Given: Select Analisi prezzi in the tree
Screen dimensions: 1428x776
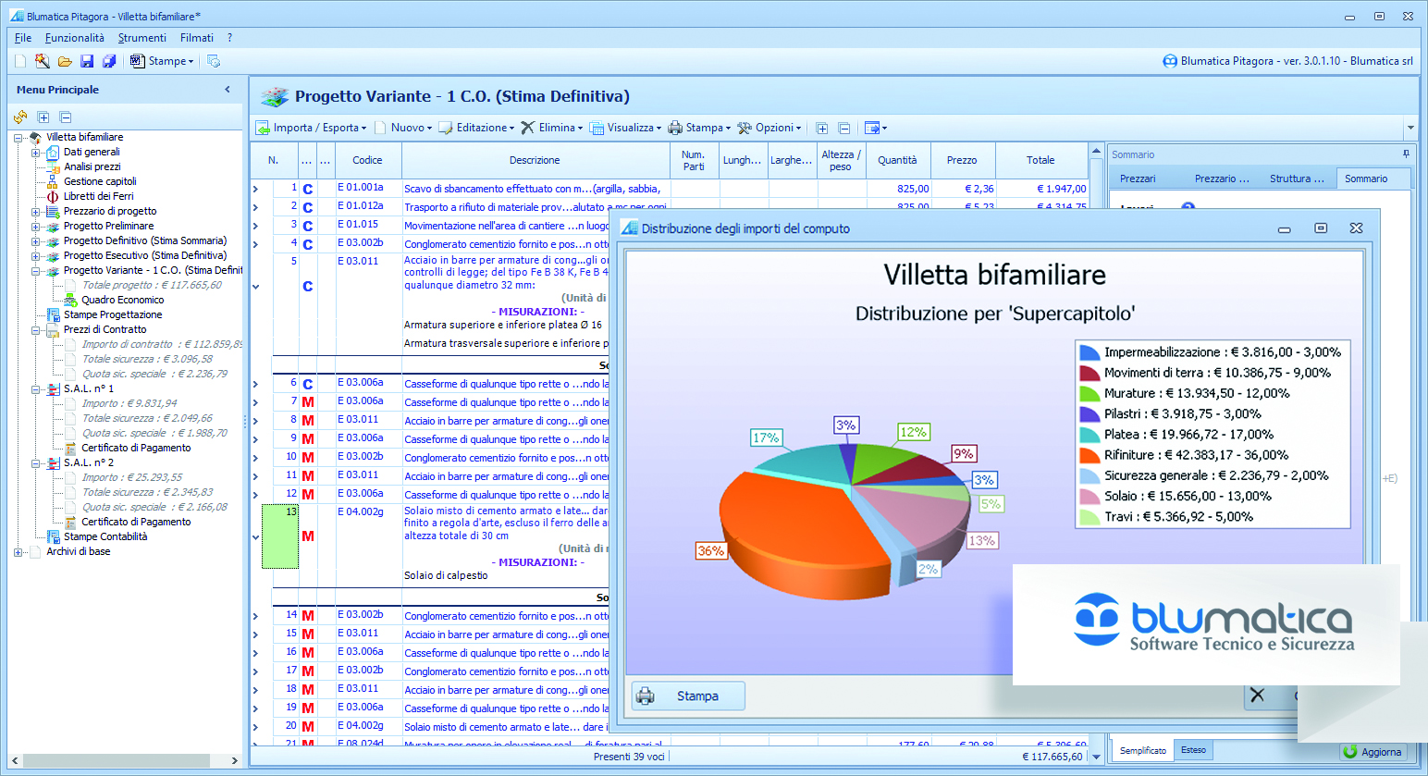Looking at the screenshot, I should pos(92,166).
